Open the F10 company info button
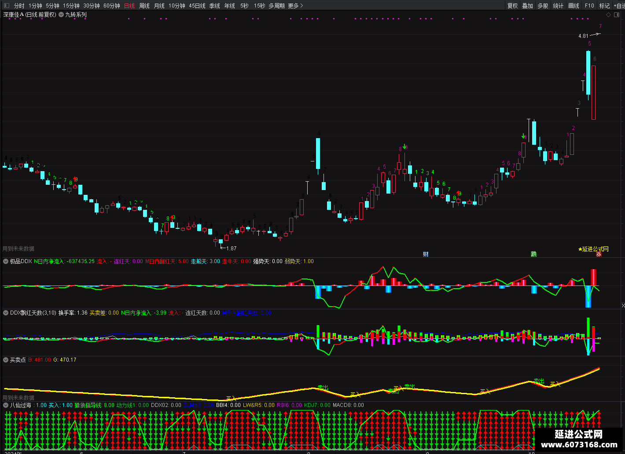This screenshot has width=625, height=454. (x=589, y=6)
